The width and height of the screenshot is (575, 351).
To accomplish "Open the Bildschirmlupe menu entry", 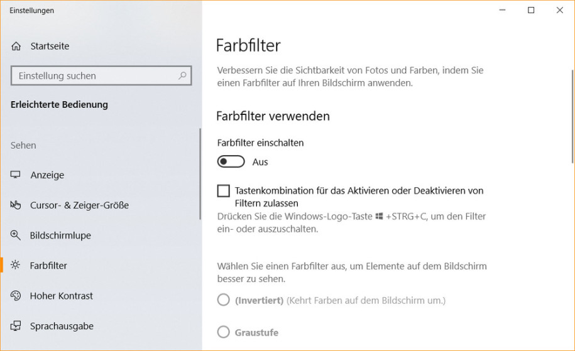I will tap(60, 235).
